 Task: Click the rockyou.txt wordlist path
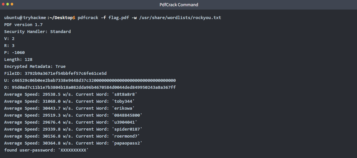[x=180, y=18]
